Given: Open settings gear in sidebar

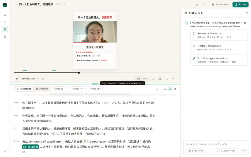Looking at the screenshot, I should [x=5, y=151].
